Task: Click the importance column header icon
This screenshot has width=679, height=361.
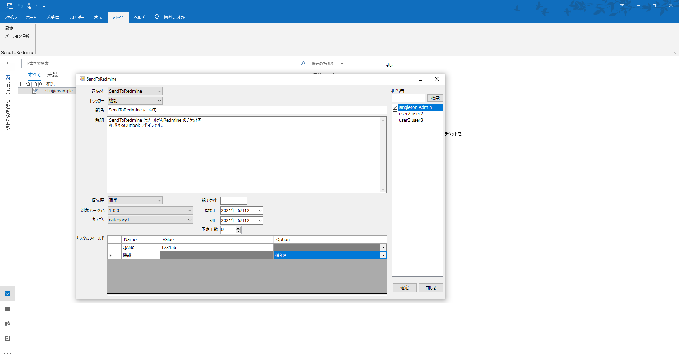Action: click(21, 84)
